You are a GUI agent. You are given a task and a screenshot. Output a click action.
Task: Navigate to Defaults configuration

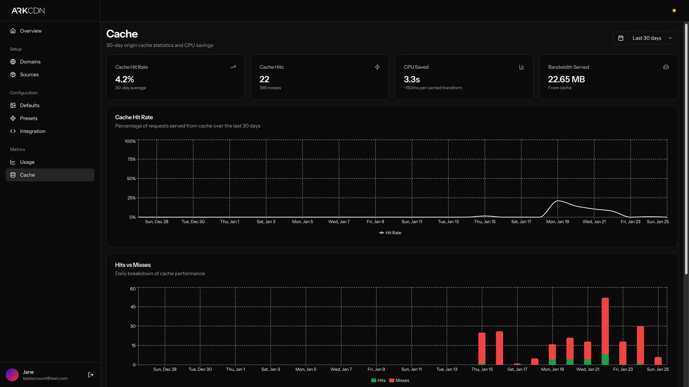tap(50, 105)
